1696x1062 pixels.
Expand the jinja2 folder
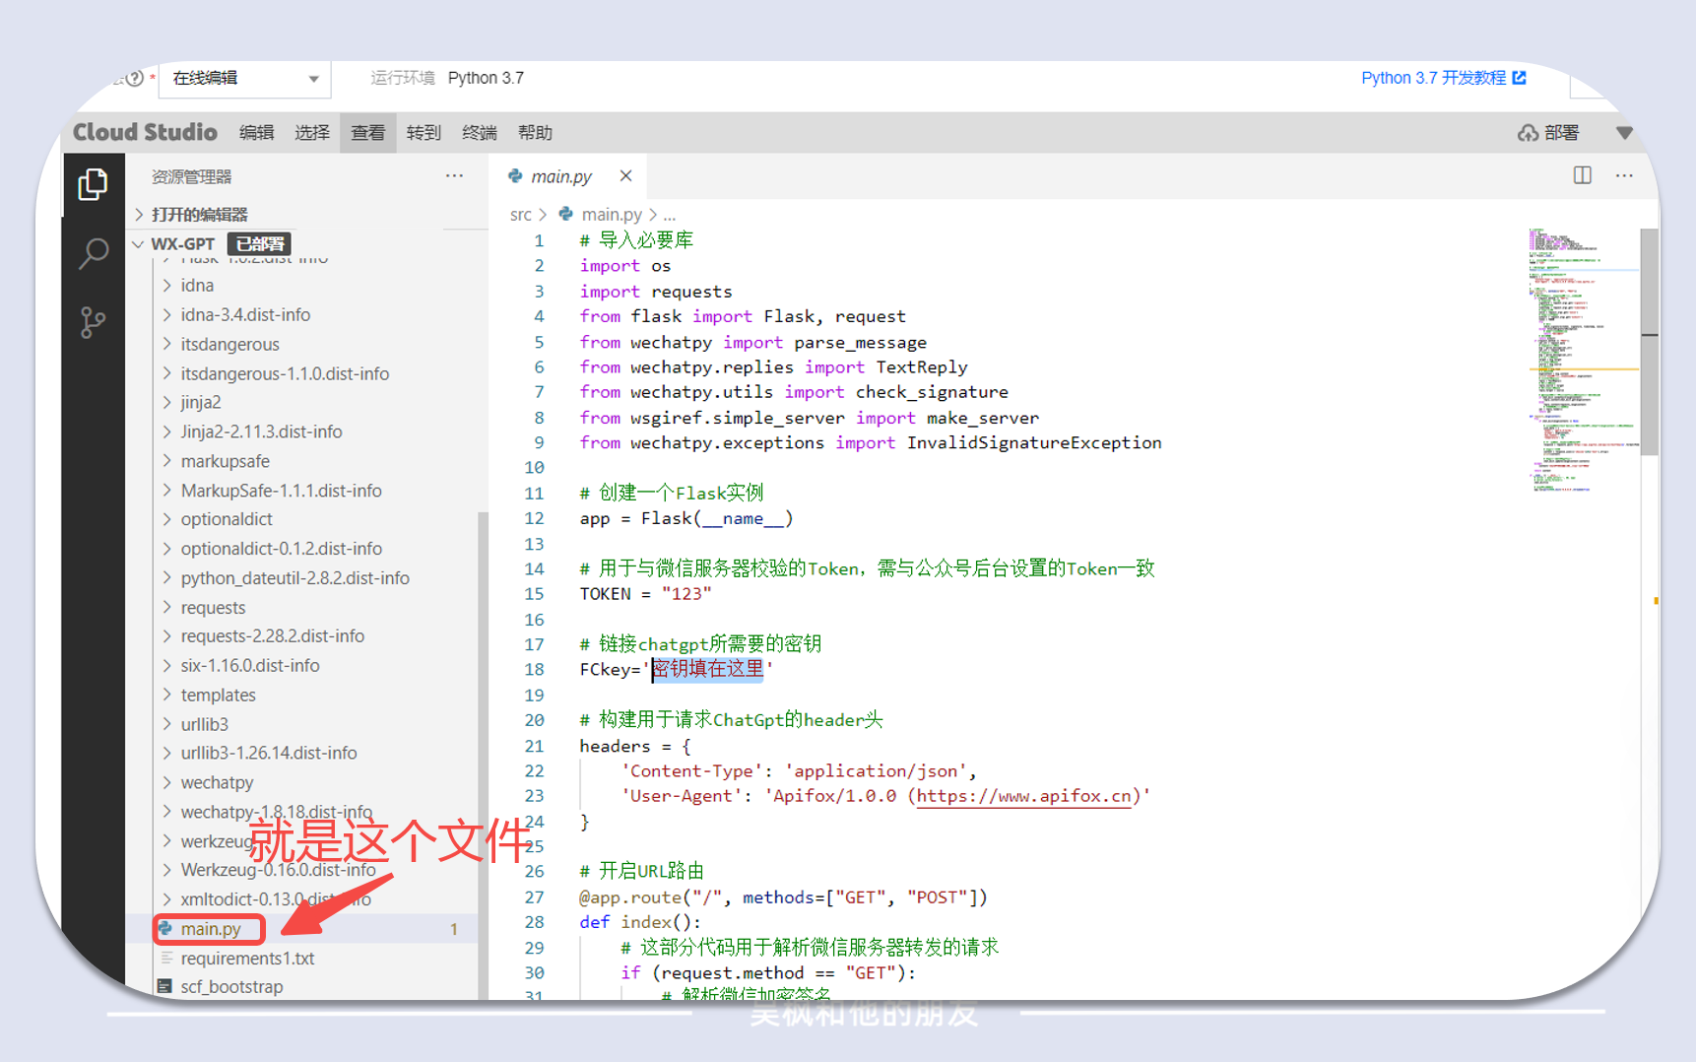pyautogui.click(x=201, y=402)
